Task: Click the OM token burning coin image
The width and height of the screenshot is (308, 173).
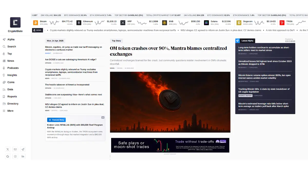Action: point(170,102)
